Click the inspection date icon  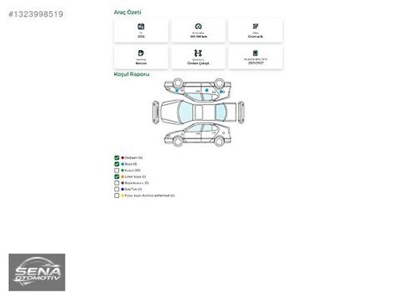tap(255, 53)
